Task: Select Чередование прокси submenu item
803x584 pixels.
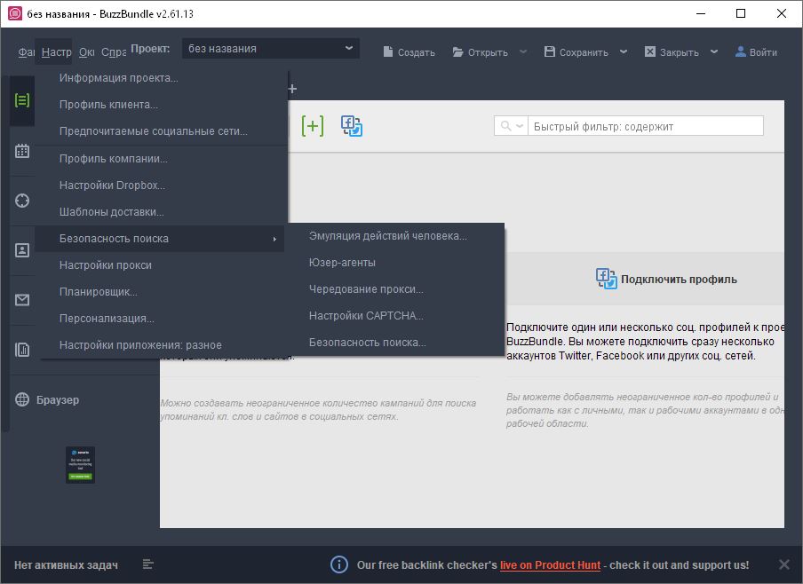Action: coord(395,289)
